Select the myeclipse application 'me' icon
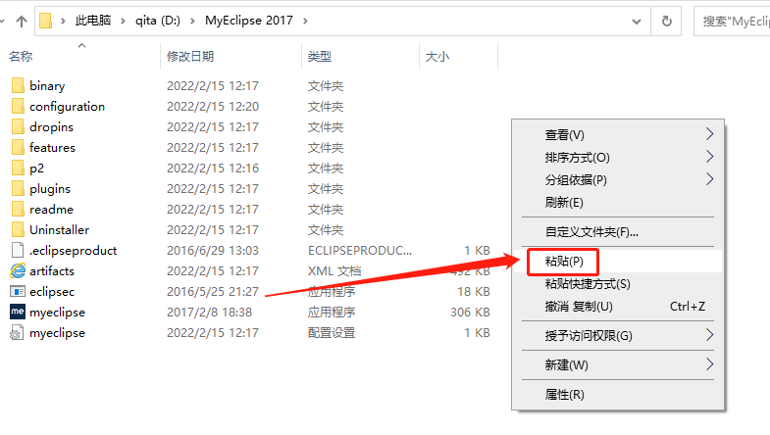770x435 pixels. tap(18, 312)
